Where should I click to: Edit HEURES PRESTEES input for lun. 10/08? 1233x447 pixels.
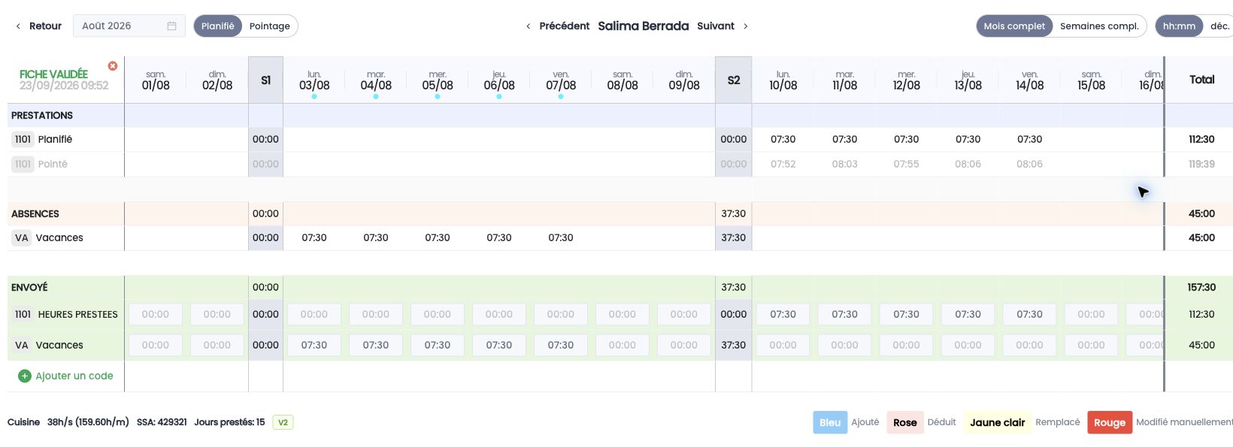tap(783, 314)
